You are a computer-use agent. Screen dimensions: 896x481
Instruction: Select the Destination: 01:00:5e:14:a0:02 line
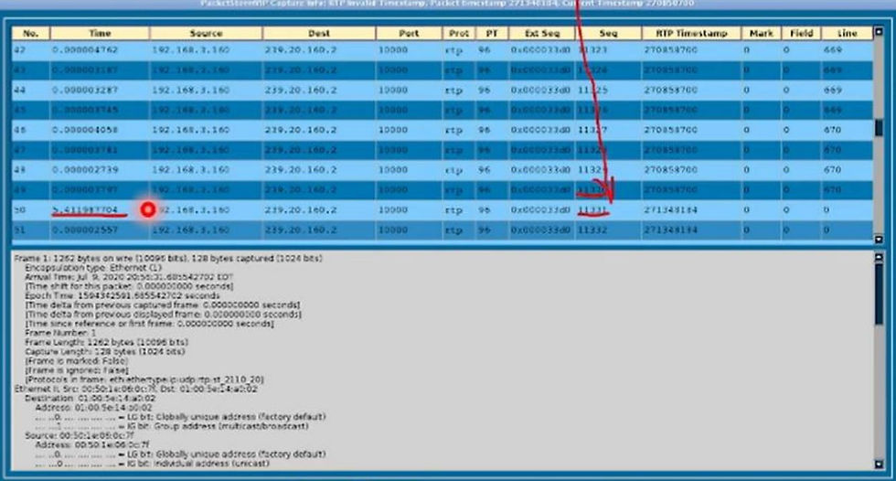(x=90, y=398)
